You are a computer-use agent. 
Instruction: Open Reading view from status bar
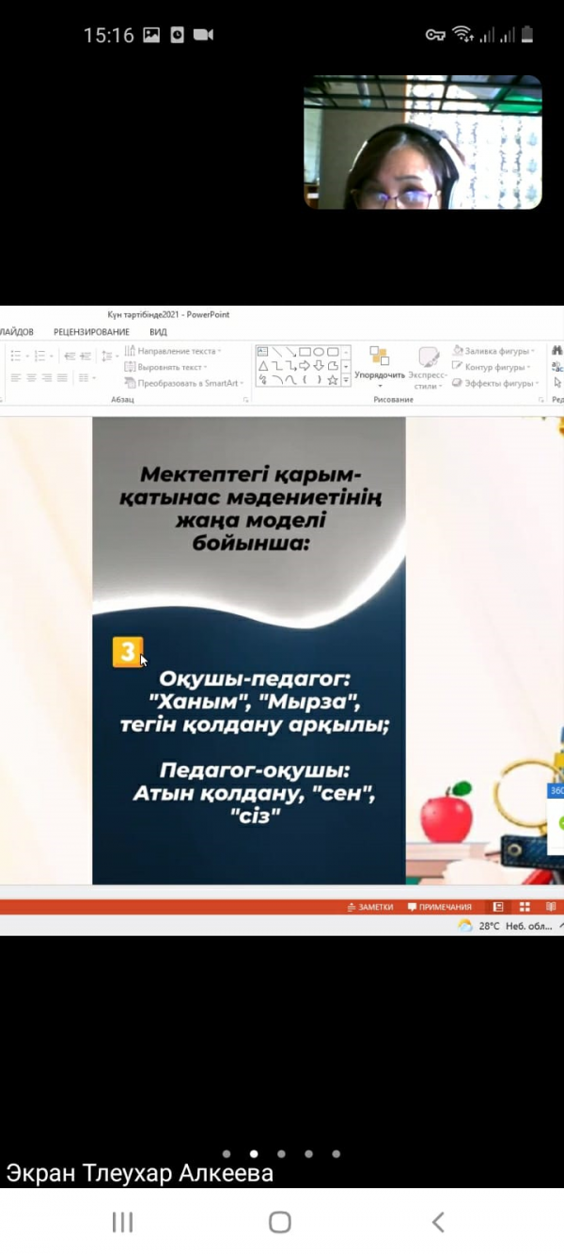pyautogui.click(x=550, y=907)
